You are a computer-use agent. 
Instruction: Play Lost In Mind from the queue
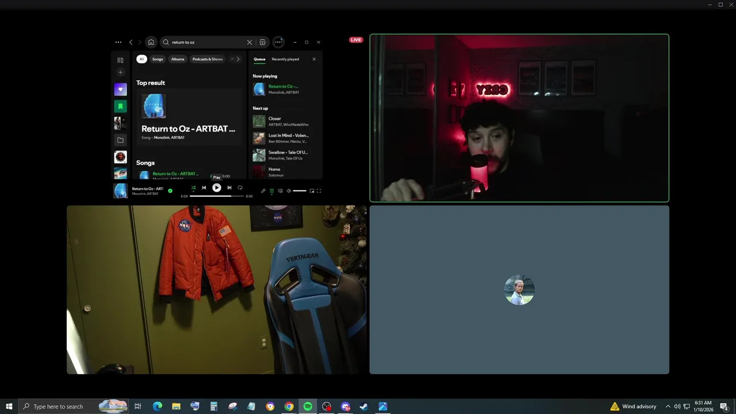[x=286, y=138]
